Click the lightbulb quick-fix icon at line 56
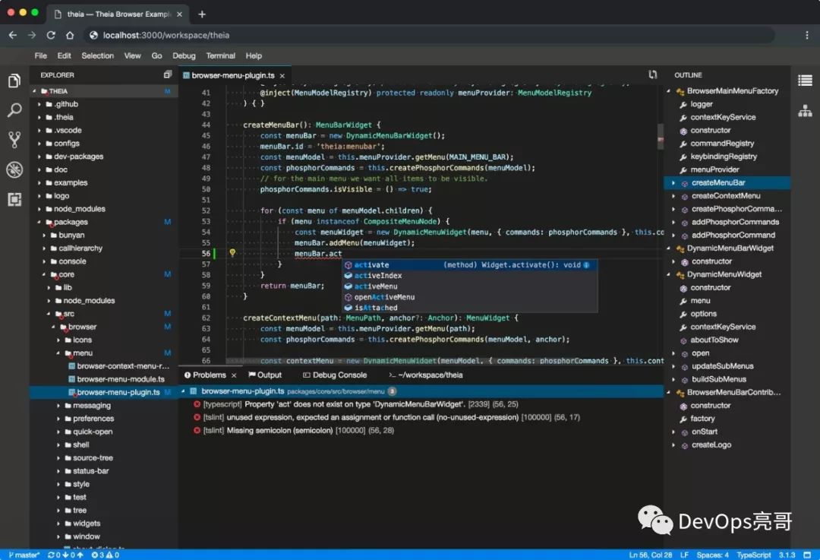 [x=233, y=254]
